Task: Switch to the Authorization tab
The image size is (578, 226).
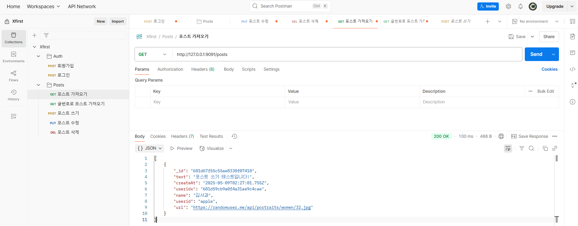Action: tap(170, 69)
